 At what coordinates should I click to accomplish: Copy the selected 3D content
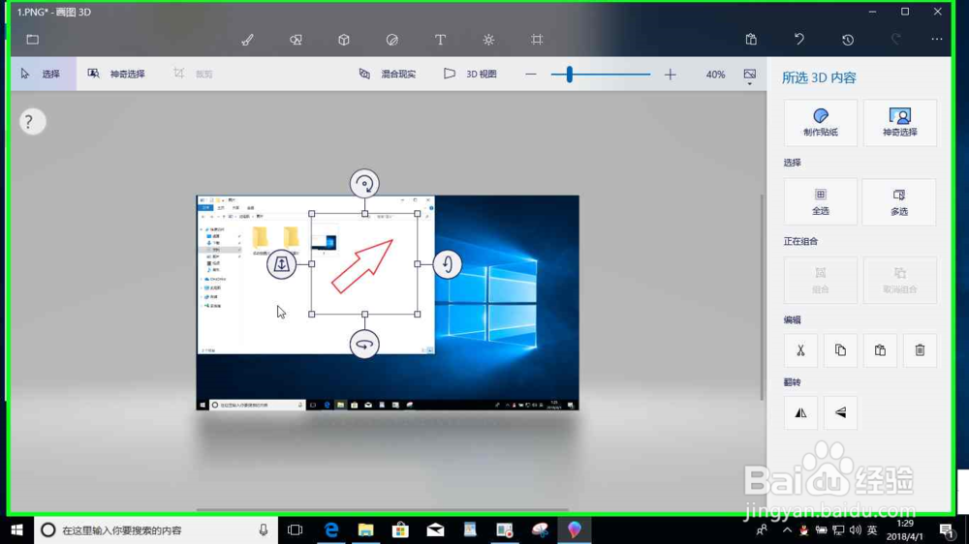pos(840,350)
